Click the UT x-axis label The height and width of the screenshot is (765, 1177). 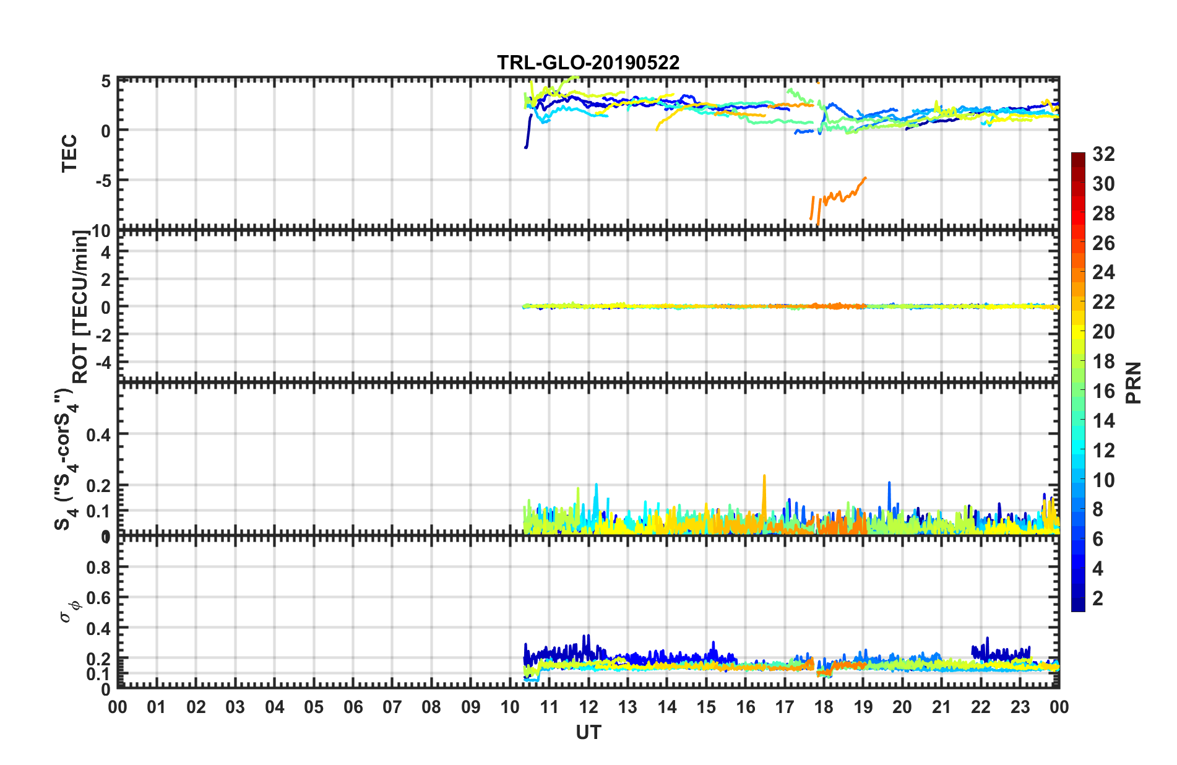click(588, 733)
